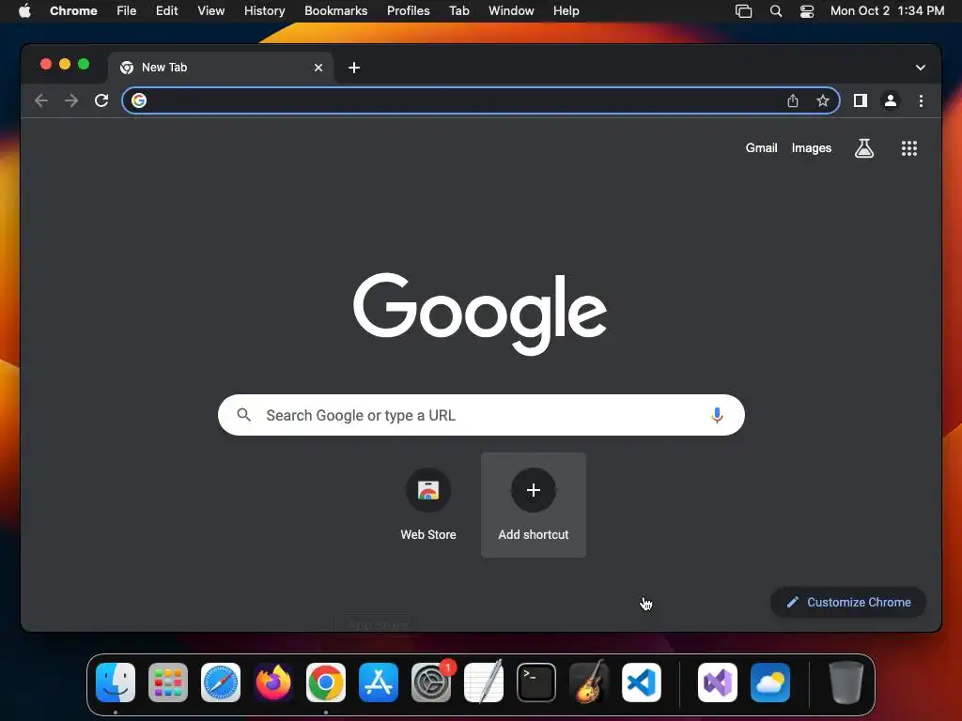Open the Profiles menu
Screen dimensions: 962x721
(x=408, y=10)
